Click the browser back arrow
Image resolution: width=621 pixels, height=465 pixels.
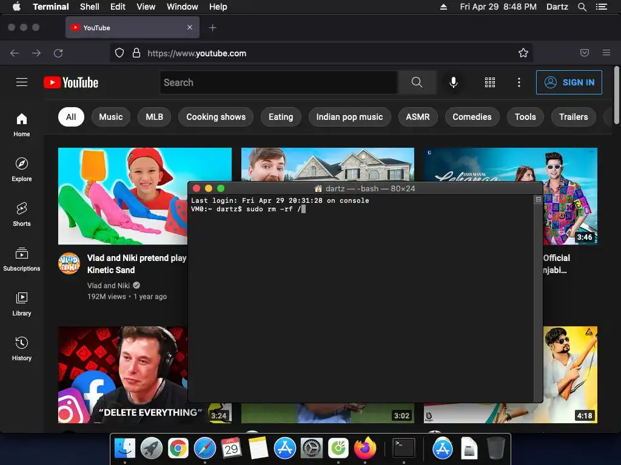pos(15,53)
